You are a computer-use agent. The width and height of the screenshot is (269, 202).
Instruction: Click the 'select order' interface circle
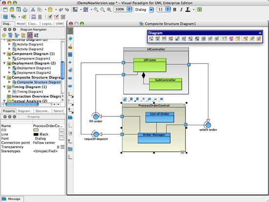point(208,125)
